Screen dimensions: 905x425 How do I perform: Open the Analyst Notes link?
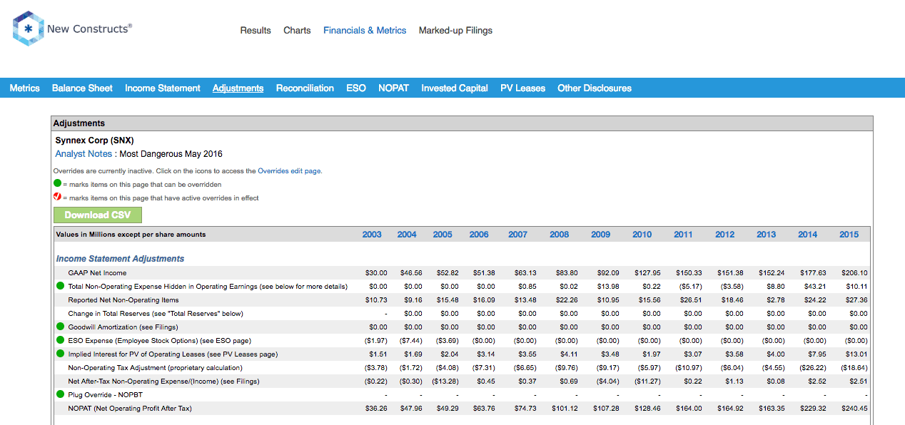pyautogui.click(x=84, y=154)
